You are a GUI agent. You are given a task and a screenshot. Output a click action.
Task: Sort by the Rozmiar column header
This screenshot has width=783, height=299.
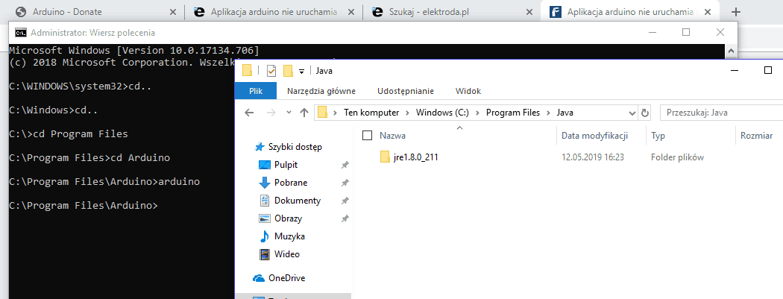[757, 135]
